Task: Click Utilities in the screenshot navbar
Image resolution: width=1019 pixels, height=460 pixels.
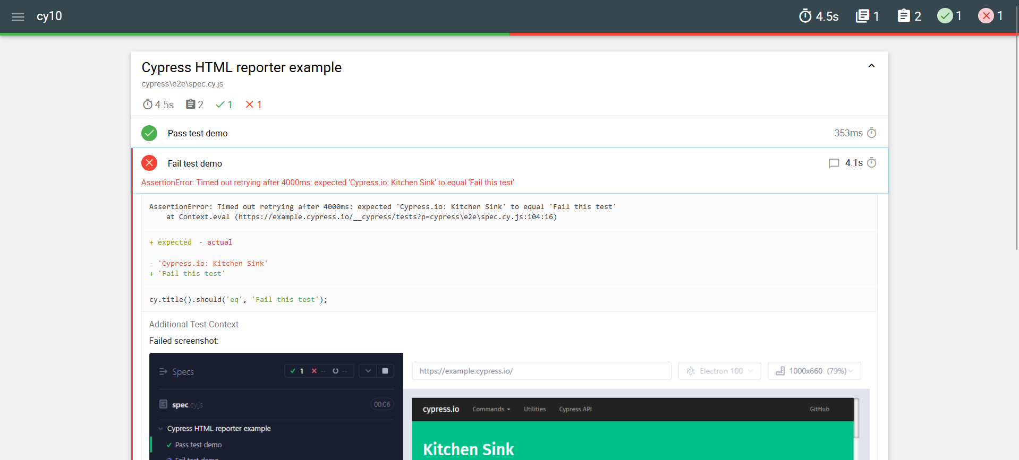Action: (x=534, y=409)
